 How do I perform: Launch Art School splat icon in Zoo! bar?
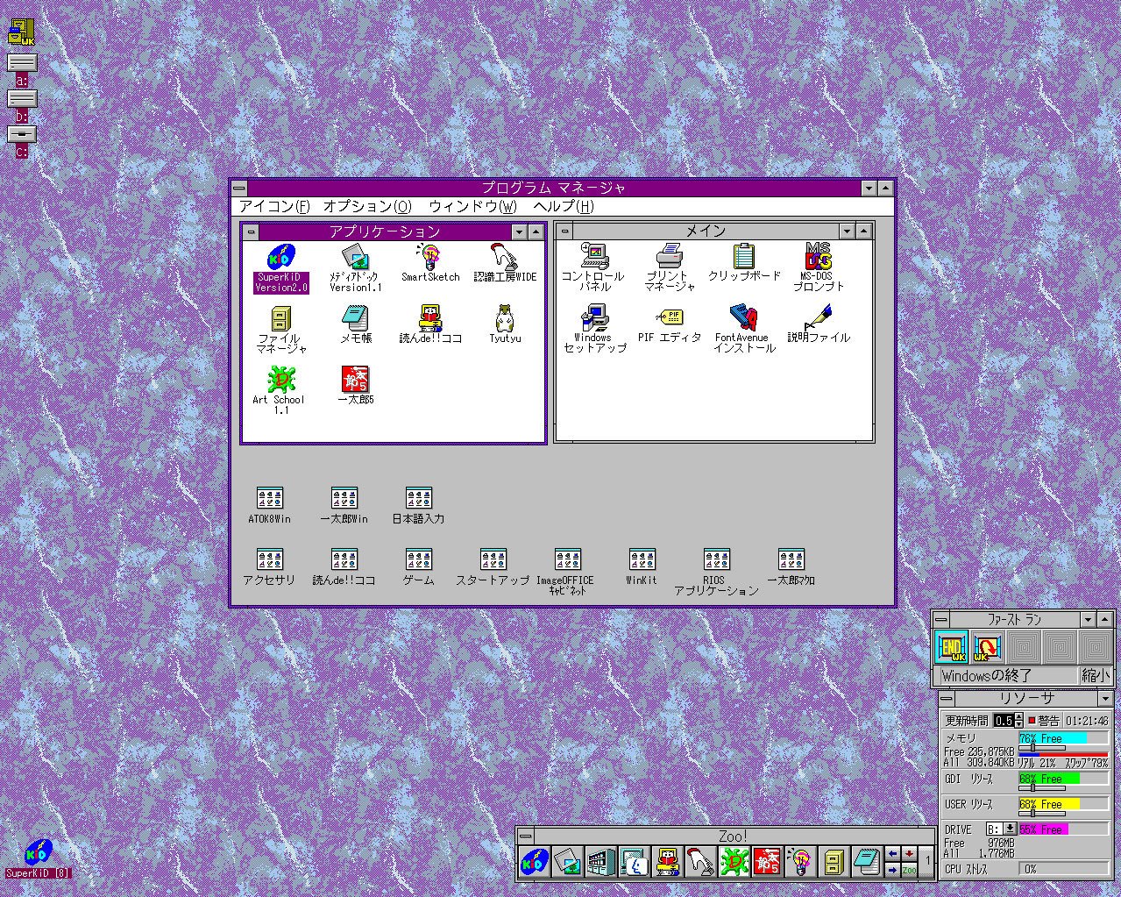coord(734,862)
